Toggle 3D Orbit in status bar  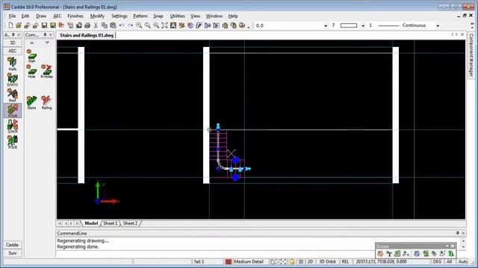pos(327,261)
